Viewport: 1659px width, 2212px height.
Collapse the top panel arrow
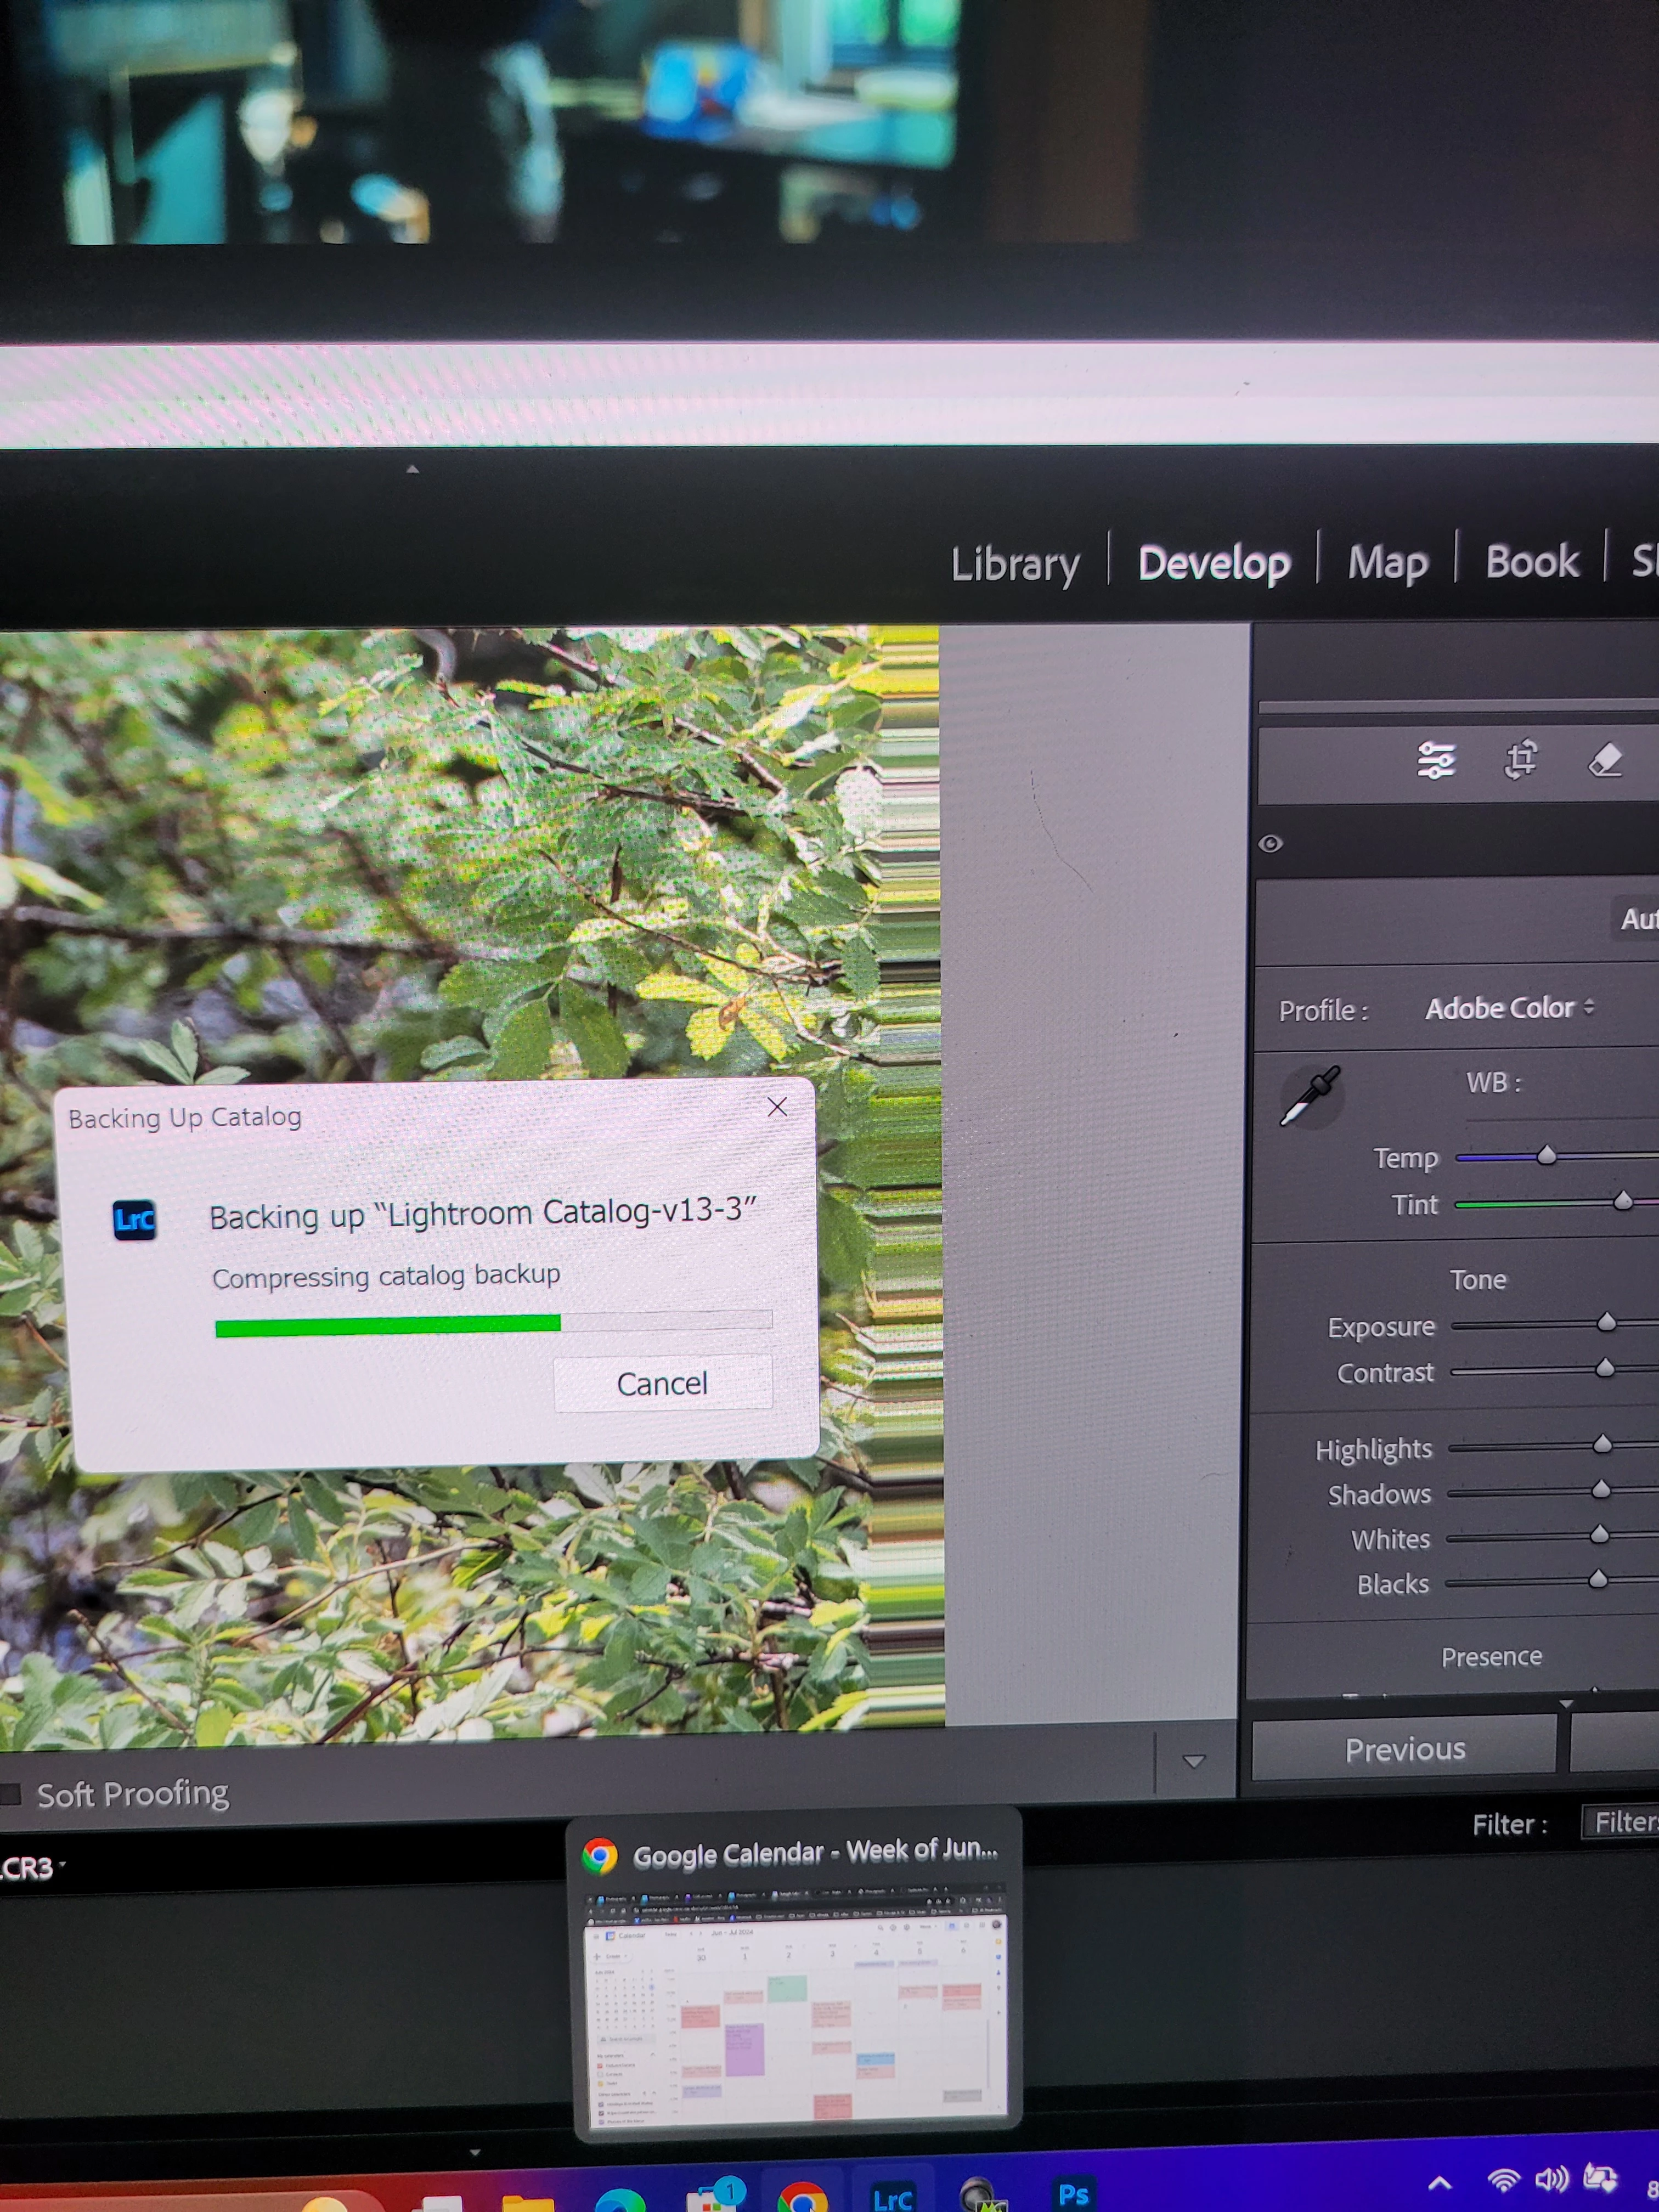tap(412, 469)
